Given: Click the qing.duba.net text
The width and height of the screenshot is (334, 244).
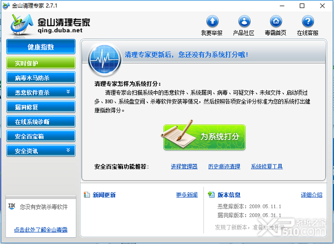Looking at the screenshot, I should 60,31.
